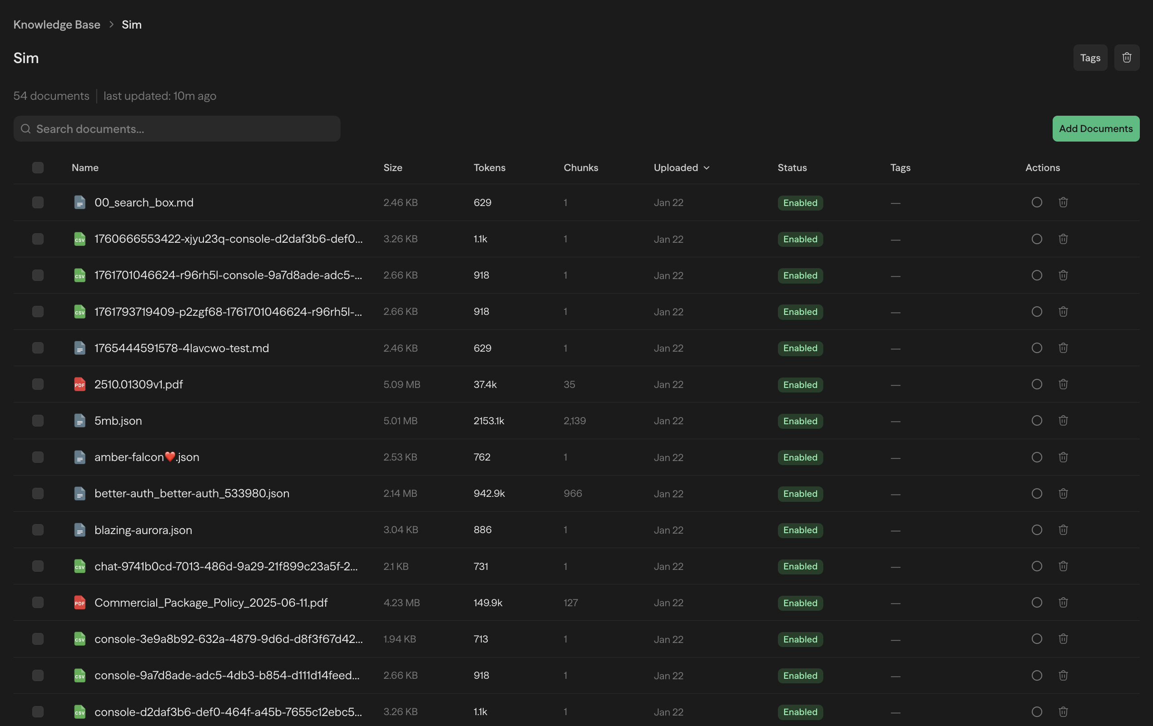
Task: Check the checkbox for amber-falcon❤️.json
Action: 38,457
